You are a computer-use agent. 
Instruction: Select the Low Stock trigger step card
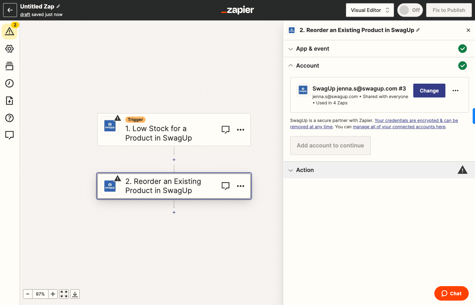(x=174, y=130)
